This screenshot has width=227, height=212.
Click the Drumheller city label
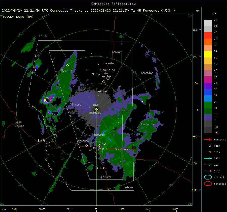coord(148,124)
